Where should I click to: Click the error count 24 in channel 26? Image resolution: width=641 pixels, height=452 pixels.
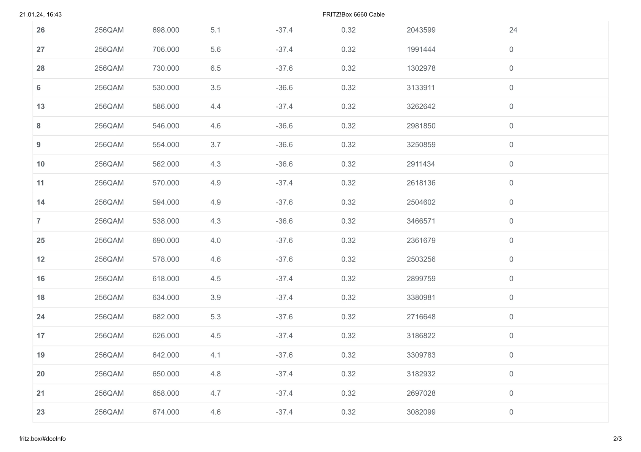coord(513,30)
